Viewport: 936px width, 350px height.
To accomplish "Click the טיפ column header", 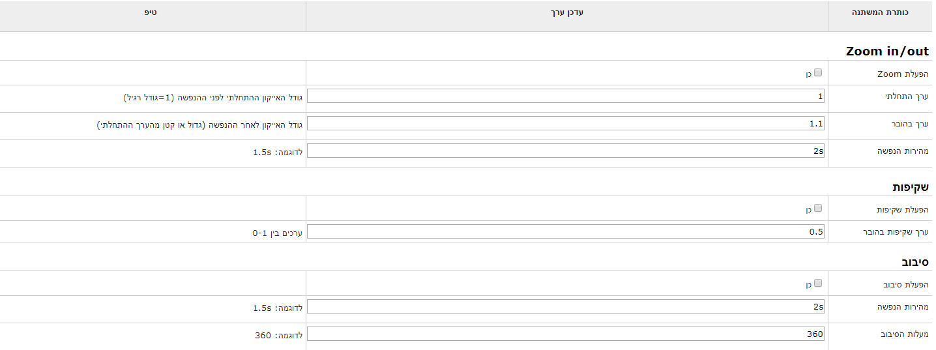I will point(151,12).
